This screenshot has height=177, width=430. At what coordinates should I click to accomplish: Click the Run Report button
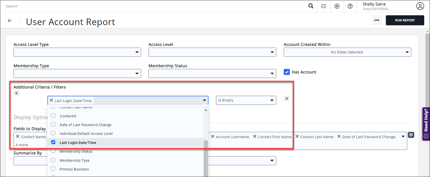click(x=405, y=20)
